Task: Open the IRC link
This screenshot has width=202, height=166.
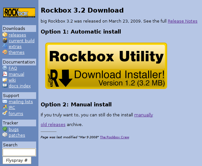Action: click(x=12, y=107)
